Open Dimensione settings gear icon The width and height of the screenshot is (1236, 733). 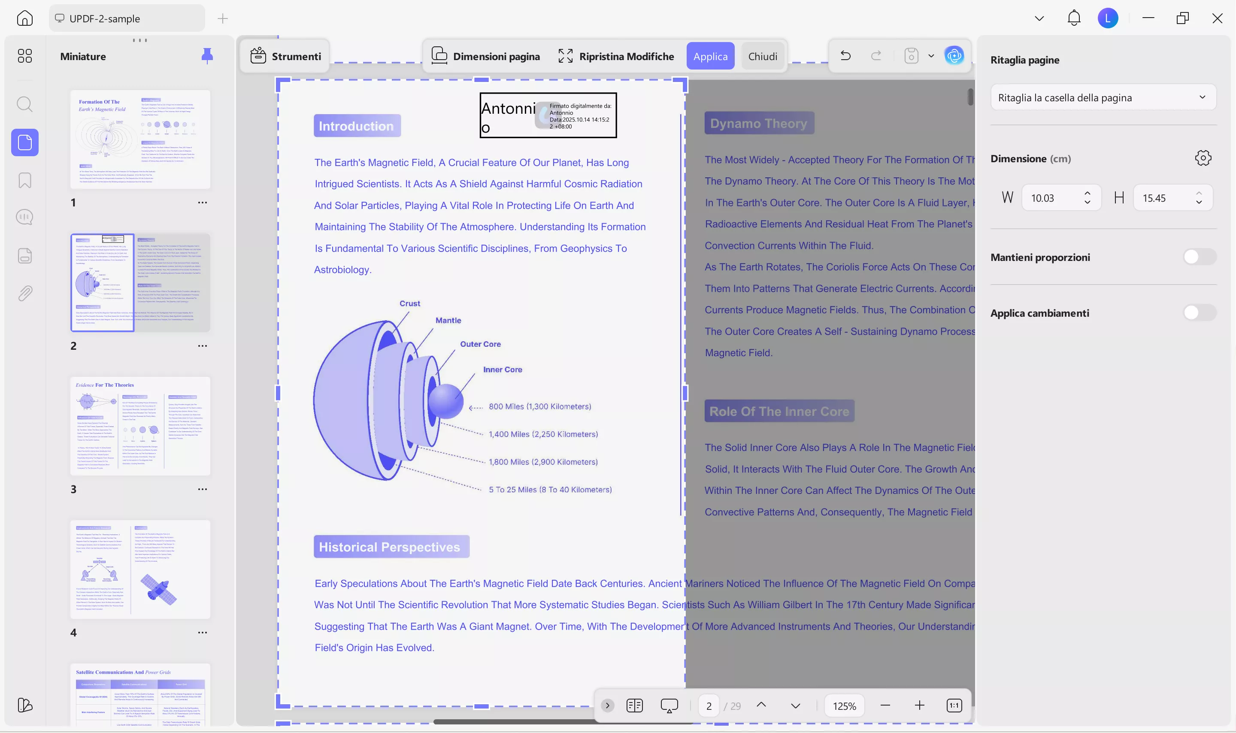tap(1203, 158)
